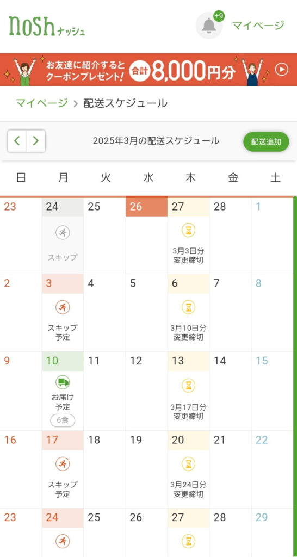Screen dimensions: 297x557
Task: Click the hourglass icon on February 27
Action: 189,230
